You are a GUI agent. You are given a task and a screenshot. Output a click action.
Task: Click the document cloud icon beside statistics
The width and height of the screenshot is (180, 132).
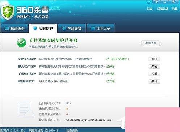coord(26,110)
